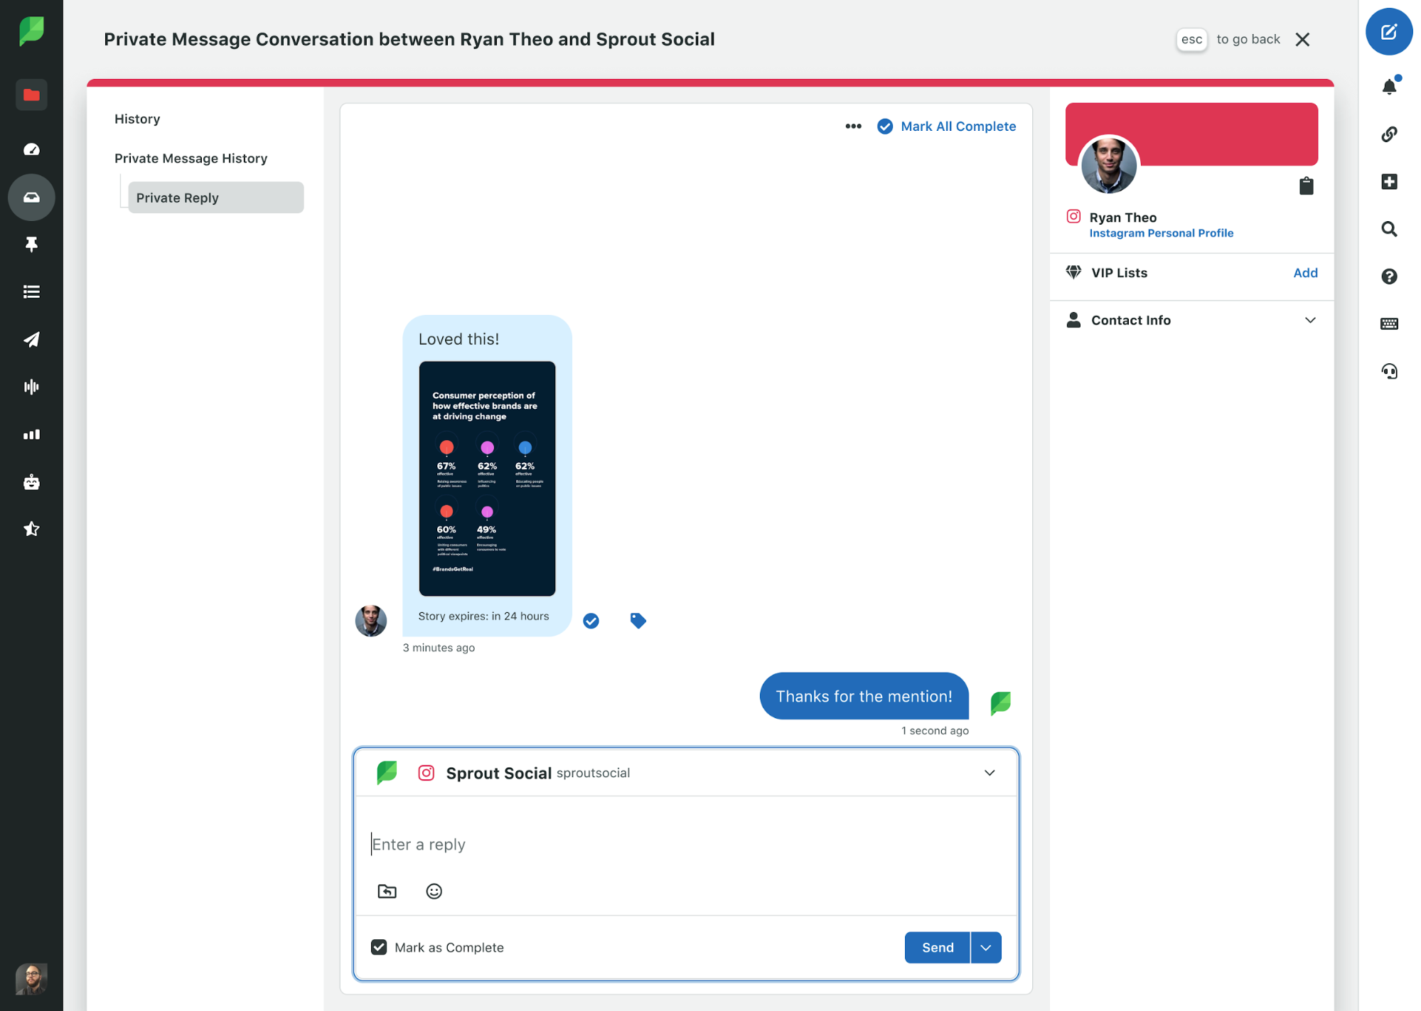Image resolution: width=1421 pixels, height=1011 pixels.
Task: Click the diamond icon beside VIP Lists
Action: pyautogui.click(x=1073, y=272)
